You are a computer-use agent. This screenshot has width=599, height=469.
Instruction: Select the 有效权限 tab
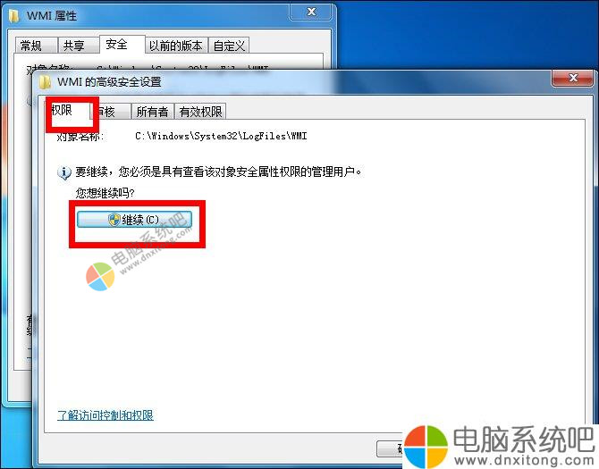tap(200, 112)
